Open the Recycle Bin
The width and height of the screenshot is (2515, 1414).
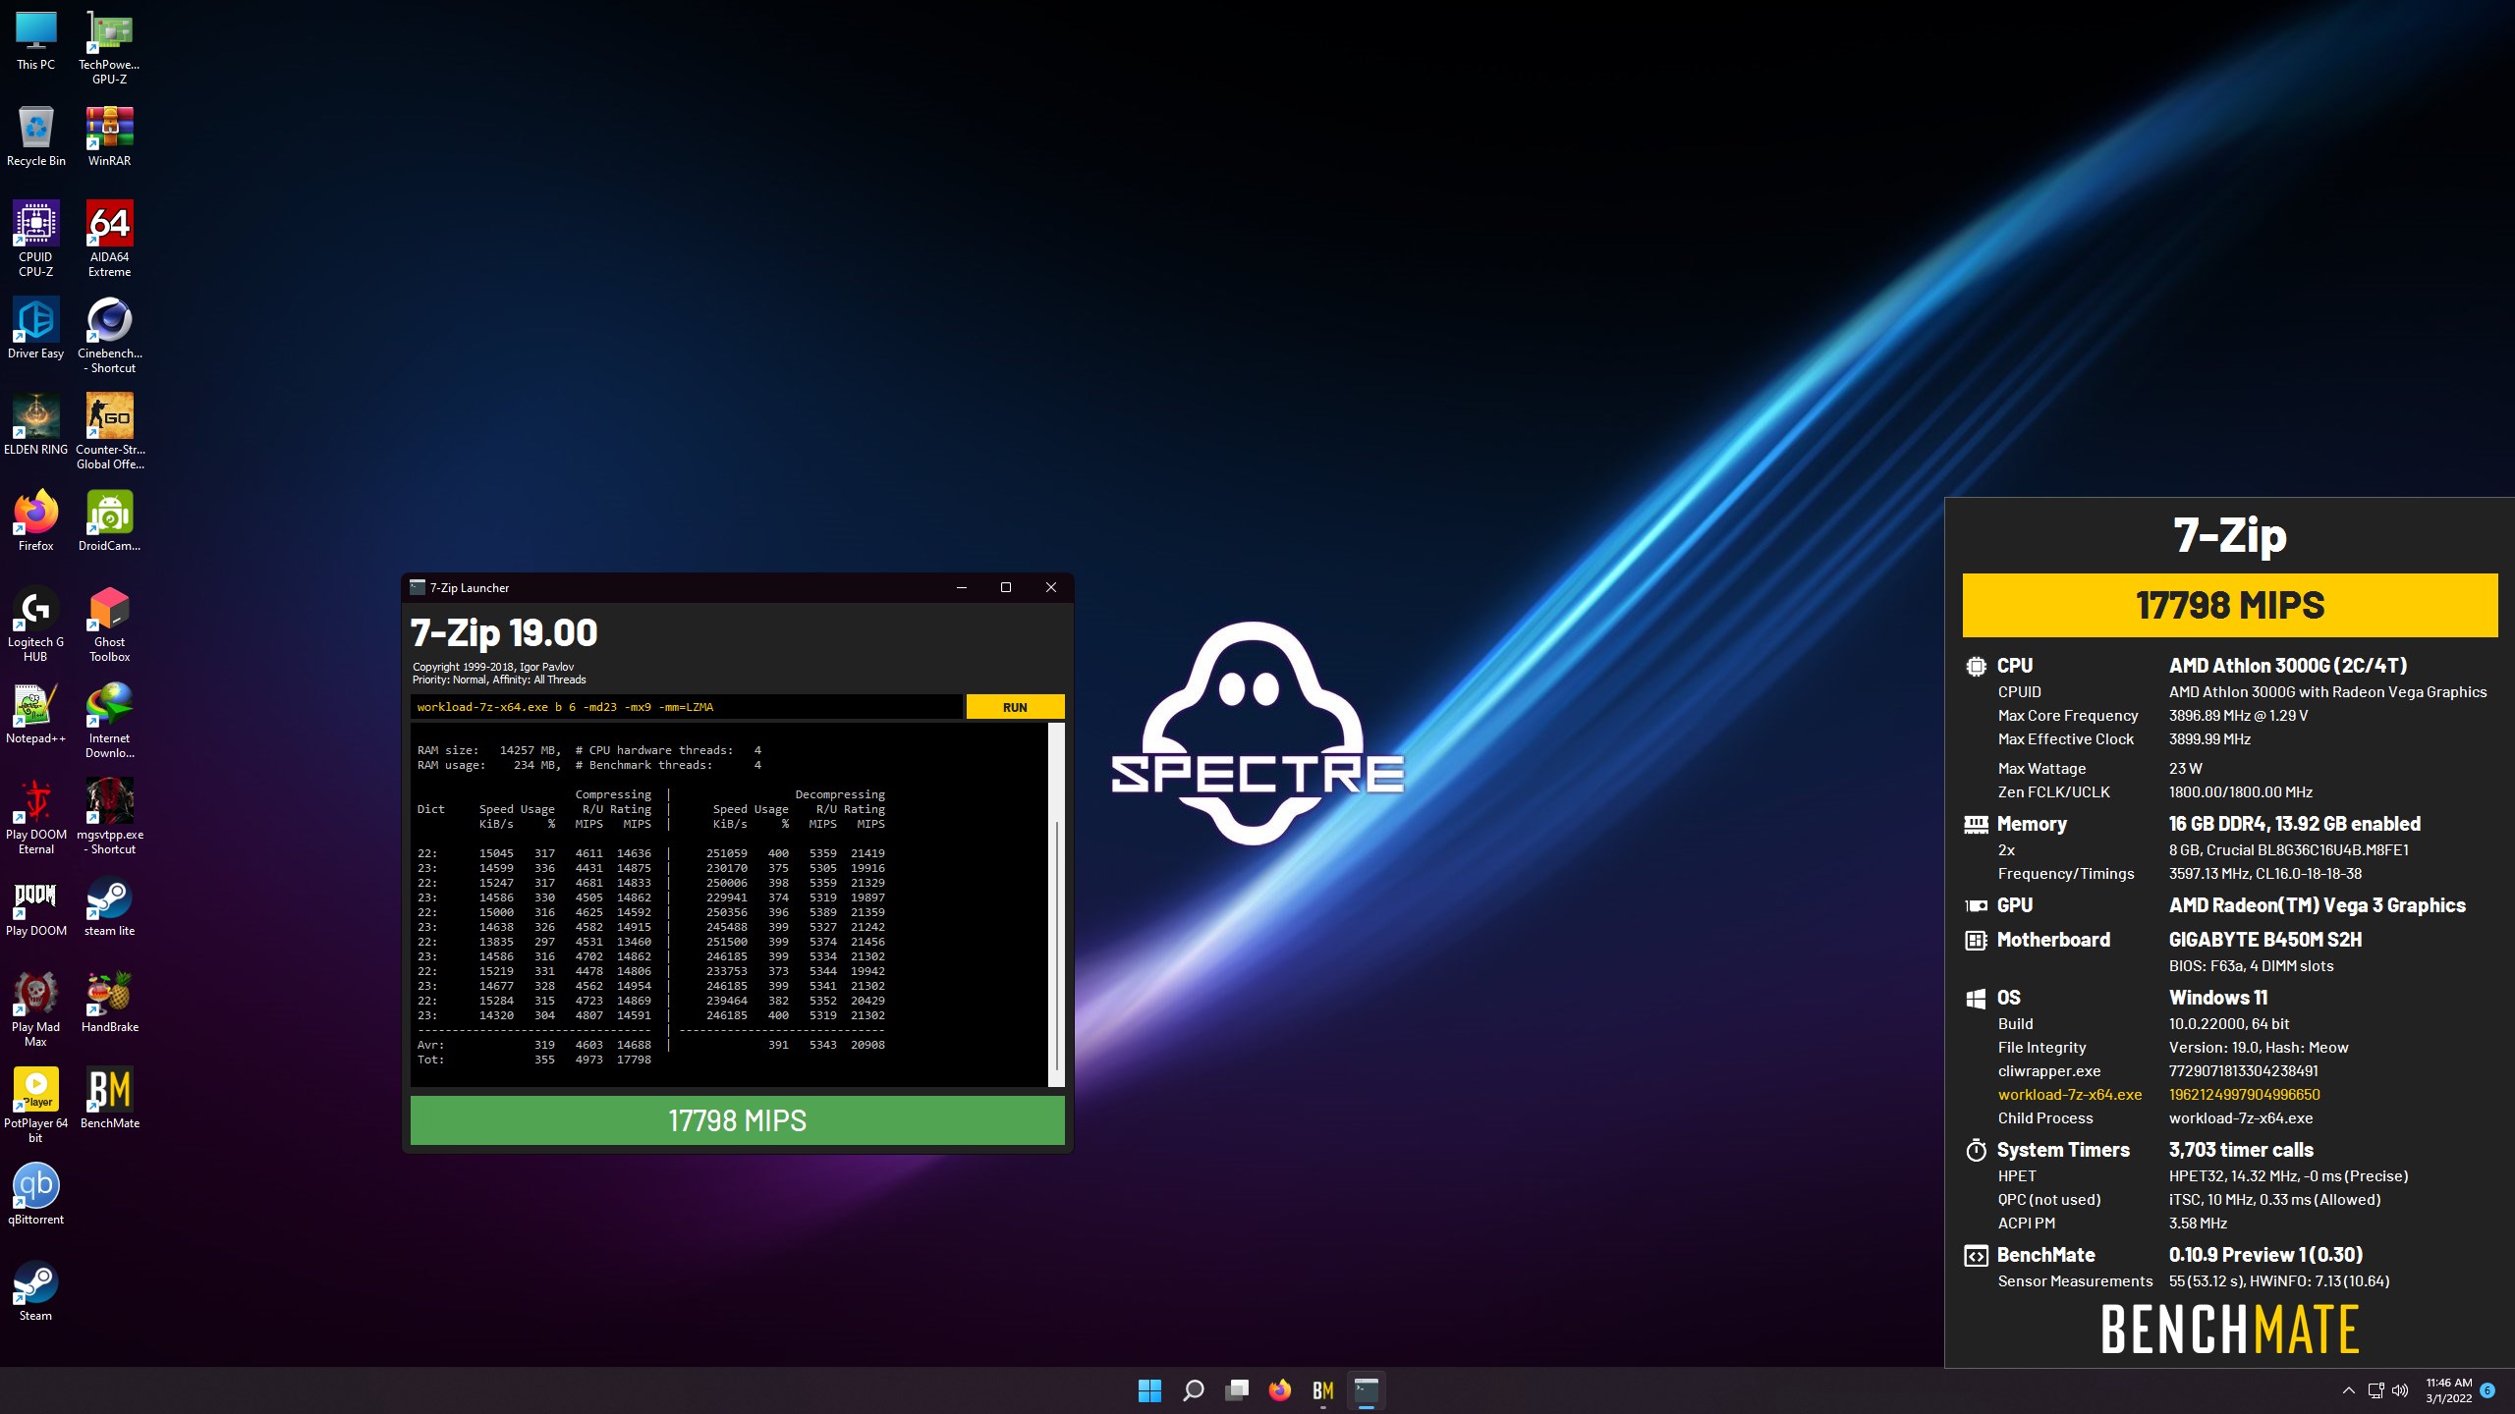(x=35, y=136)
